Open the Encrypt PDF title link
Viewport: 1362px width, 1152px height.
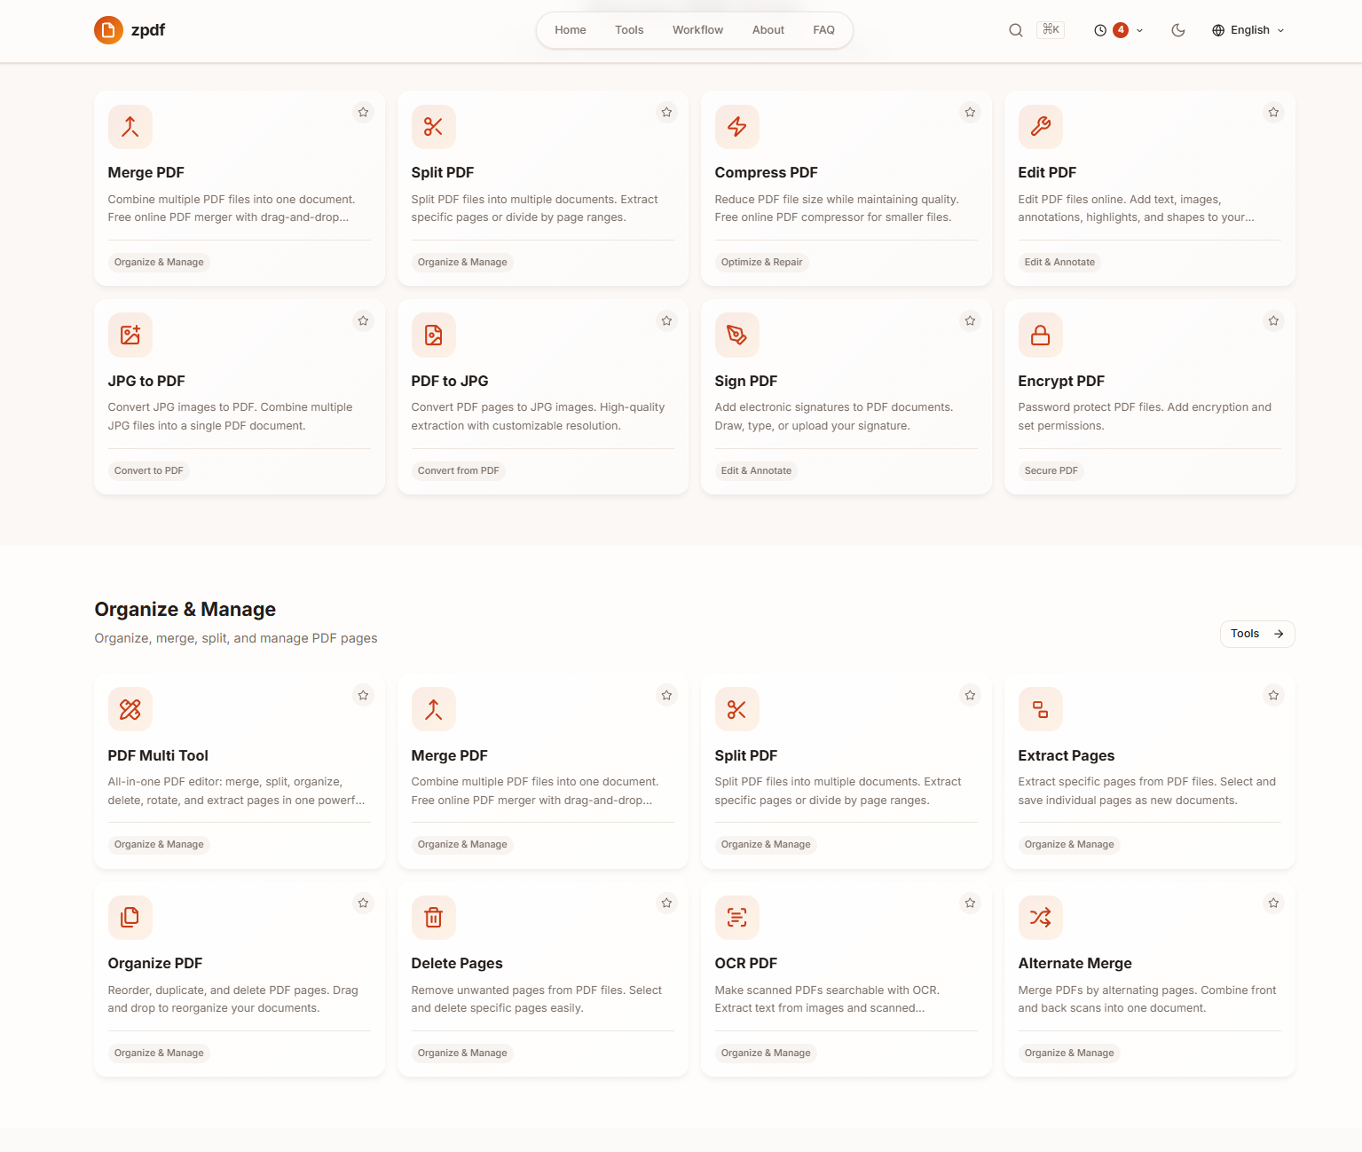pyautogui.click(x=1061, y=381)
